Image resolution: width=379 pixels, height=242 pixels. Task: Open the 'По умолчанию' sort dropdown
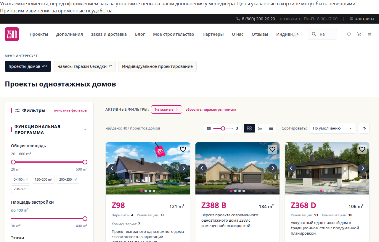pos(333,128)
